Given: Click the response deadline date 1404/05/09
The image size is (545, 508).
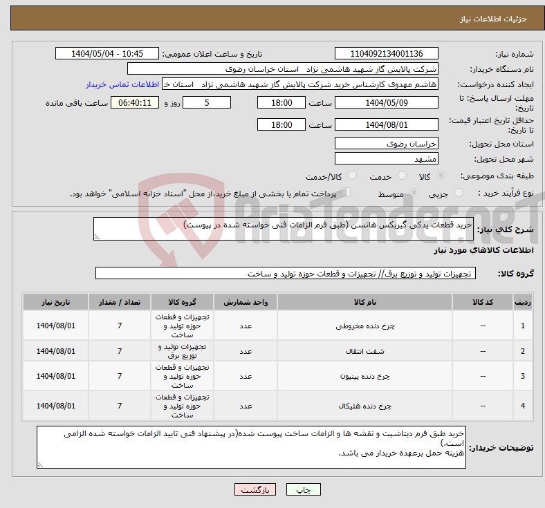Looking at the screenshot, I should [387, 102].
